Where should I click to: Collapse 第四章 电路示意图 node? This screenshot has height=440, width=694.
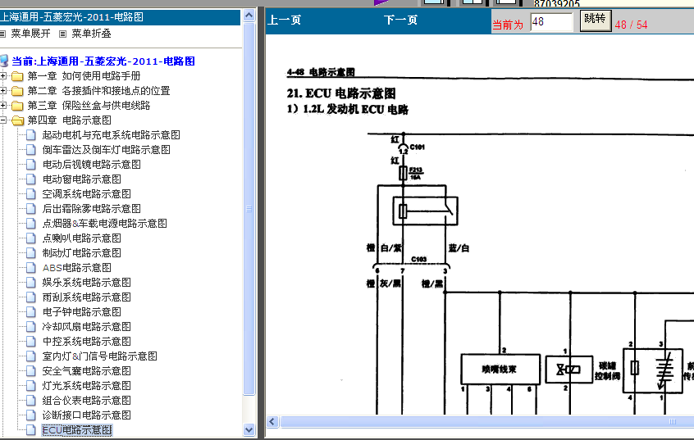click(3, 120)
